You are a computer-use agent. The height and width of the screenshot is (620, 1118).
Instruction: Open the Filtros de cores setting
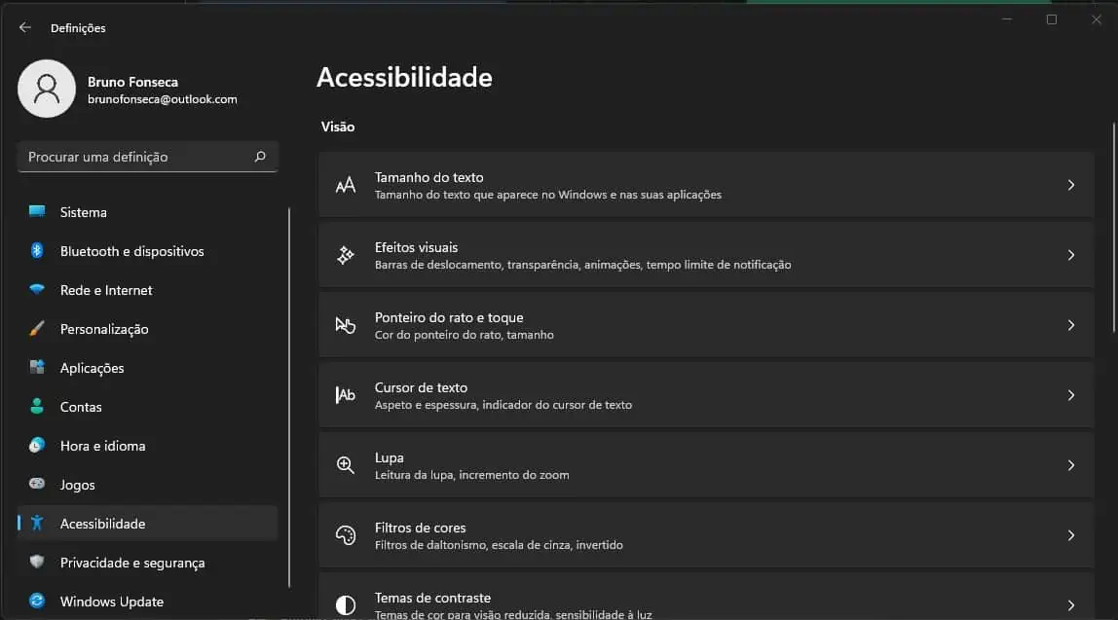(706, 535)
